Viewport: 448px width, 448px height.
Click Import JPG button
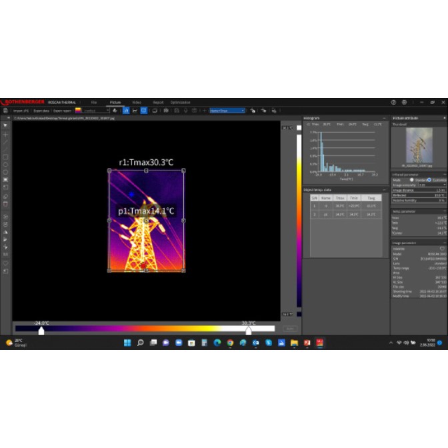pyautogui.click(x=21, y=111)
